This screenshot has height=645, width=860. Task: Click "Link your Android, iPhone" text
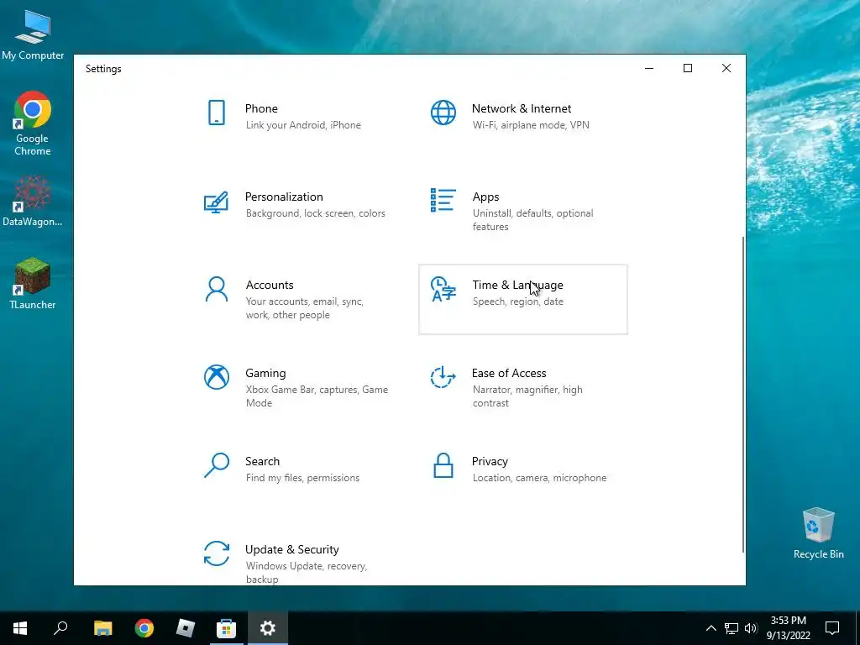coord(303,125)
